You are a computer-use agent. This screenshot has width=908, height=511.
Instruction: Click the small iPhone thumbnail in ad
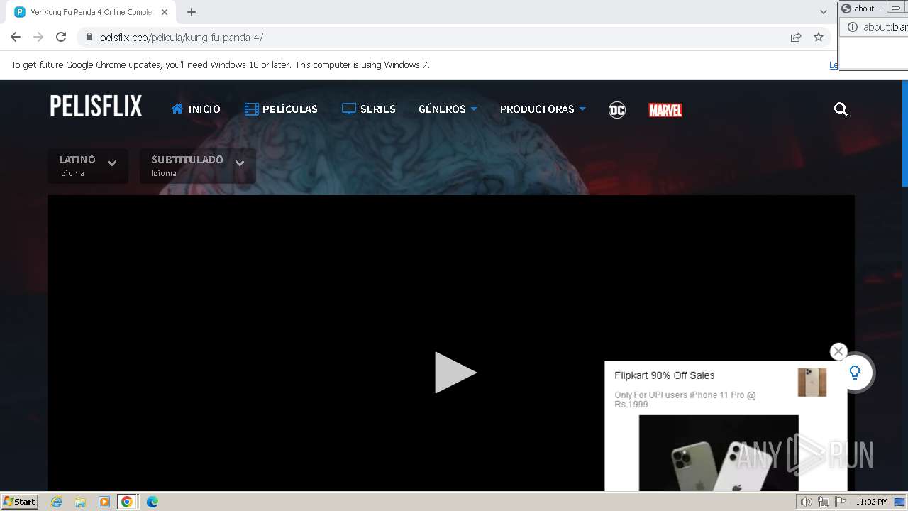pos(812,382)
